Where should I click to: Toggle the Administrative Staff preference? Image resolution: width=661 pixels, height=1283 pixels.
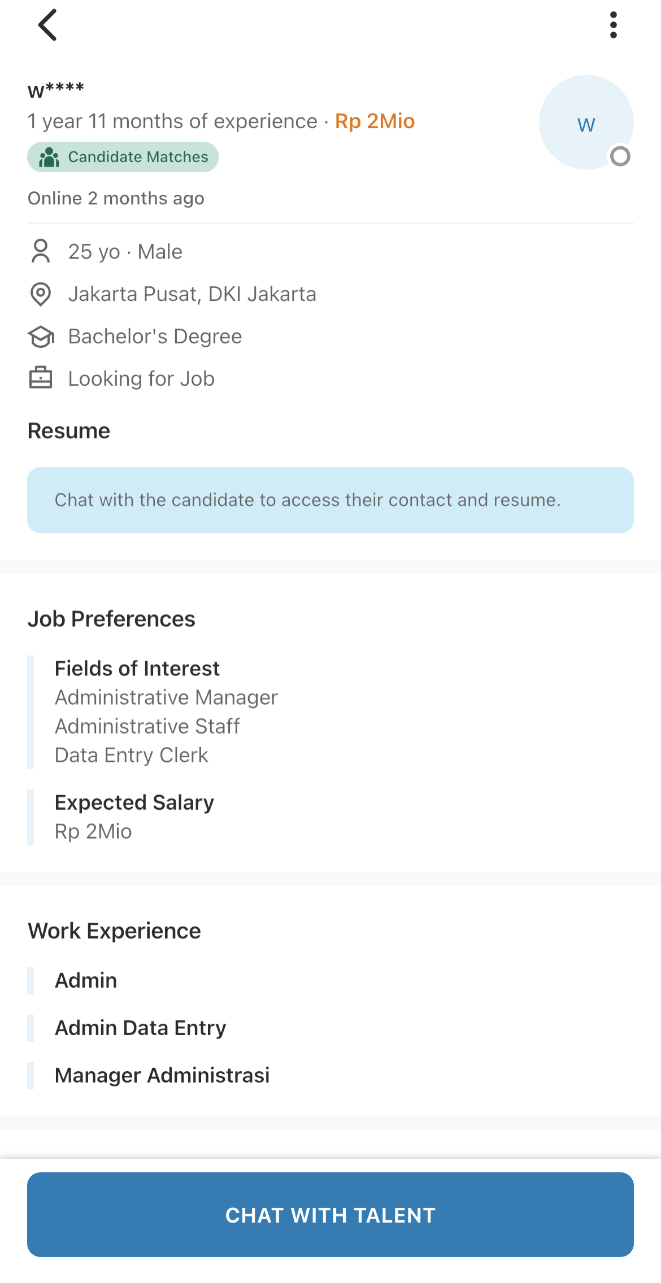[147, 726]
